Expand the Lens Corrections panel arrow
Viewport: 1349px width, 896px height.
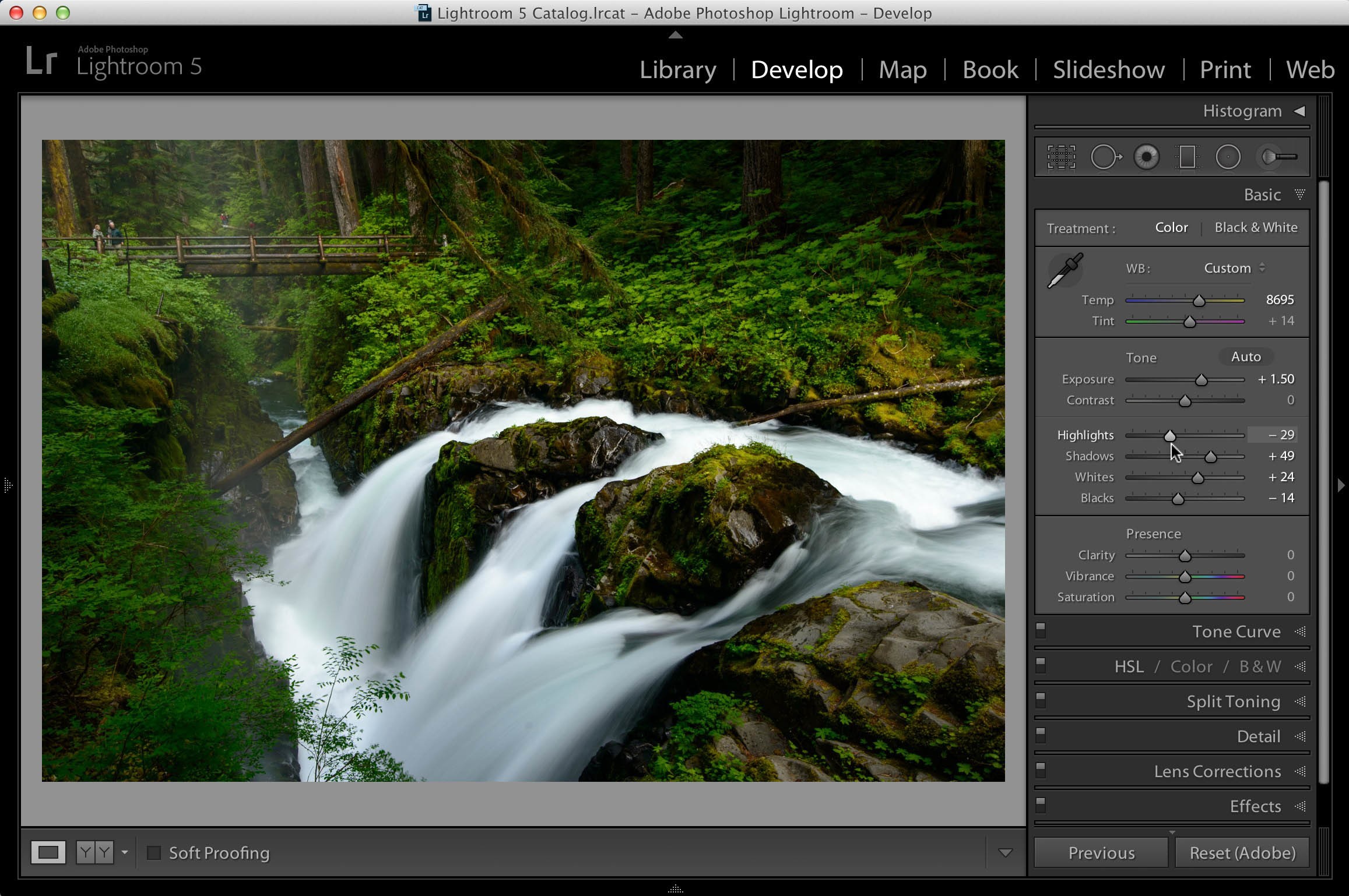(x=1300, y=771)
